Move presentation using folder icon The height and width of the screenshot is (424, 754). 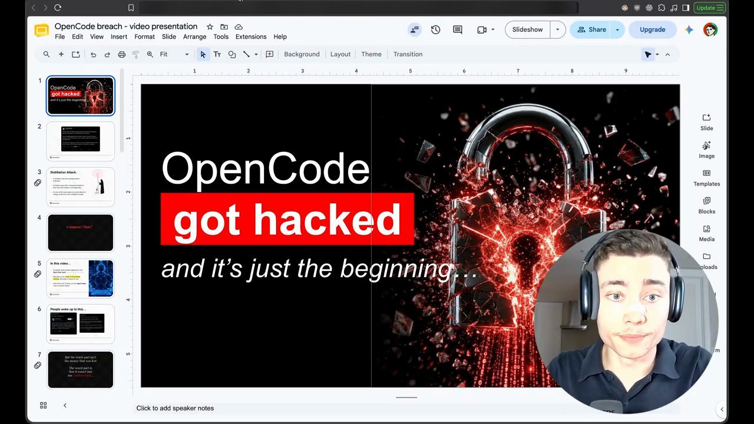(224, 26)
